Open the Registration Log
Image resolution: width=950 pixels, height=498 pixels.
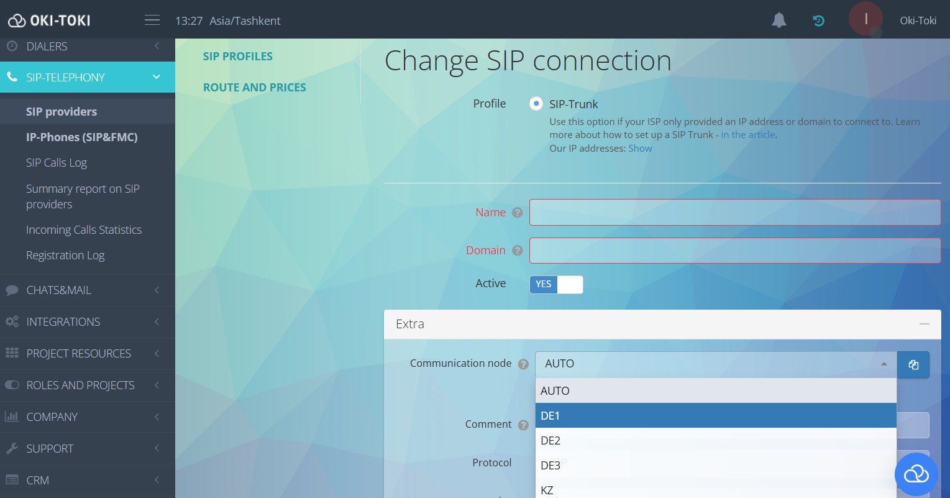[x=65, y=256]
